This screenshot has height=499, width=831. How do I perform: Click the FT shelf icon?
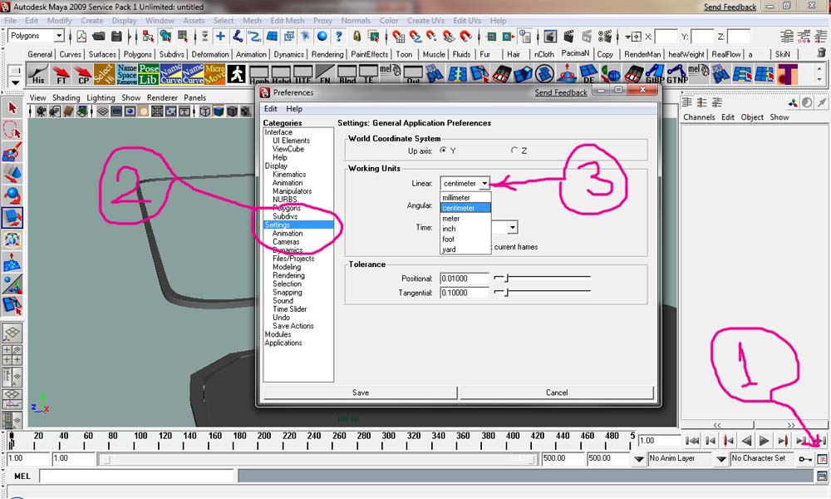point(61,74)
